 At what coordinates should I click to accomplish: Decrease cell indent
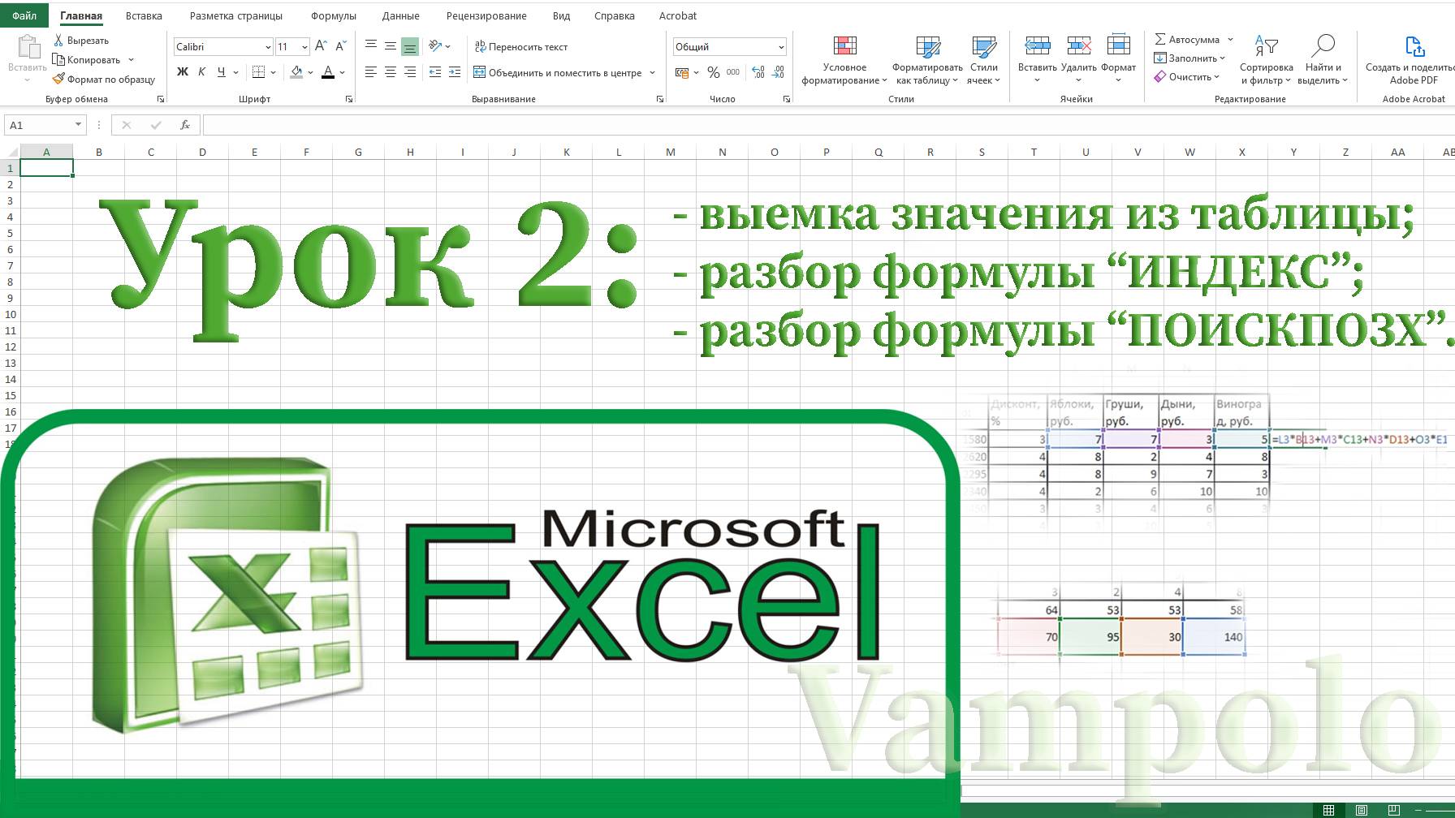(x=434, y=72)
